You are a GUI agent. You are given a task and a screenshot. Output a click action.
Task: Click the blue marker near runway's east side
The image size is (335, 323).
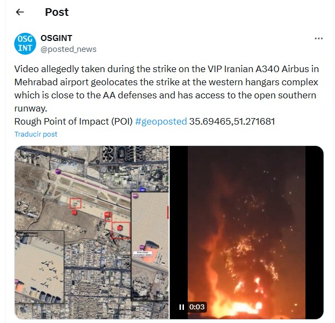coord(142,190)
